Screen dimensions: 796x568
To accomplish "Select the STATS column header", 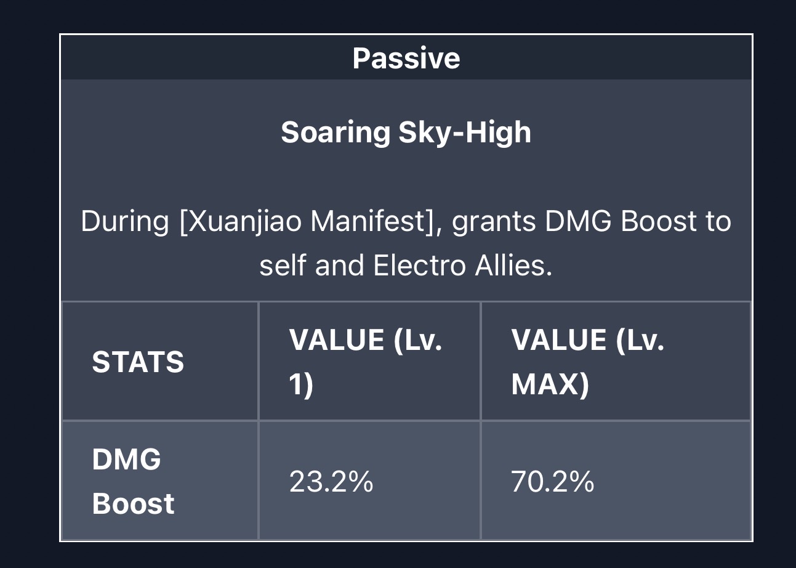I will [x=138, y=362].
